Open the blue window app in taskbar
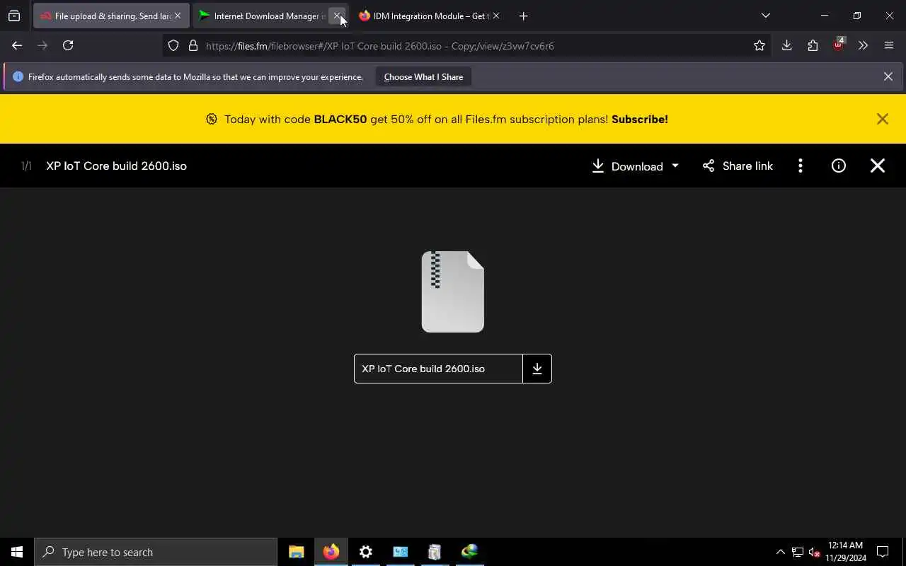This screenshot has width=906, height=566. [400, 552]
